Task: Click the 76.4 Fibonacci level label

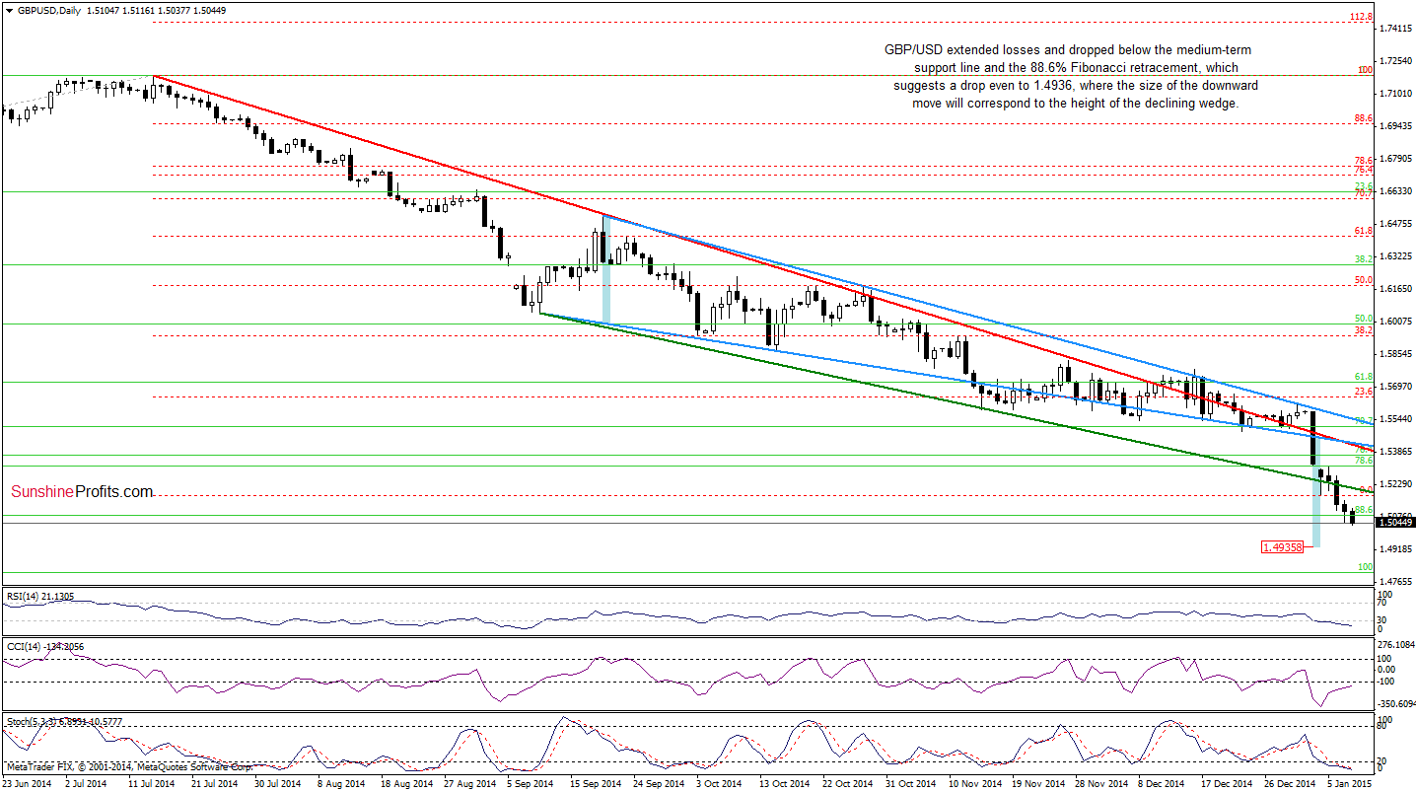Action: [x=1364, y=170]
